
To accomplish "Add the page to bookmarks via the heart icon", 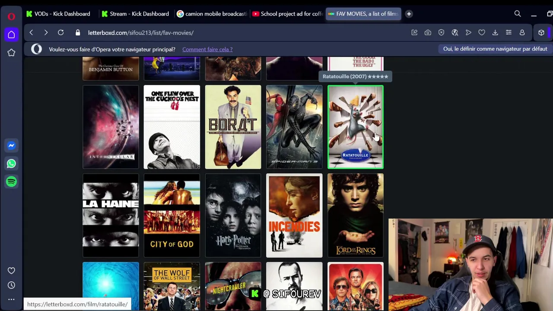I will [x=482, y=33].
